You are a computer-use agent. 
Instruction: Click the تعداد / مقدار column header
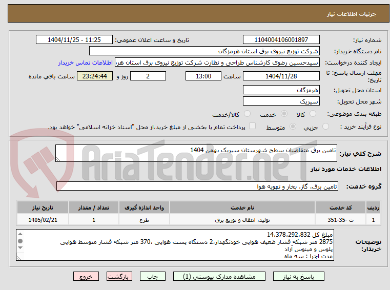93,208
